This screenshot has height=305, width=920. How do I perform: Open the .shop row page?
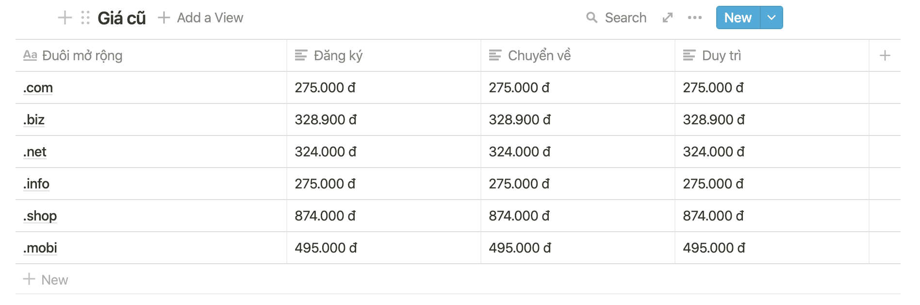(40, 216)
